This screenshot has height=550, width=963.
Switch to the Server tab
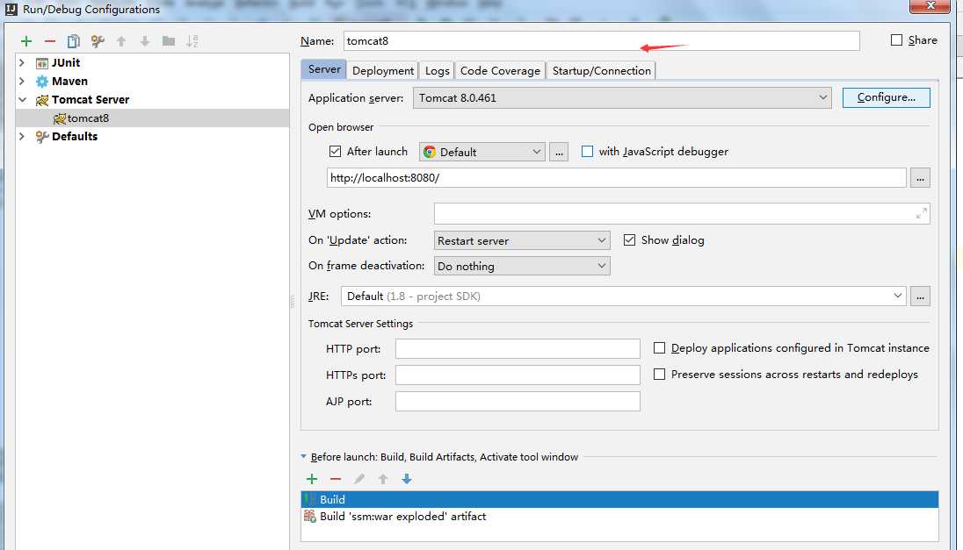click(x=323, y=69)
